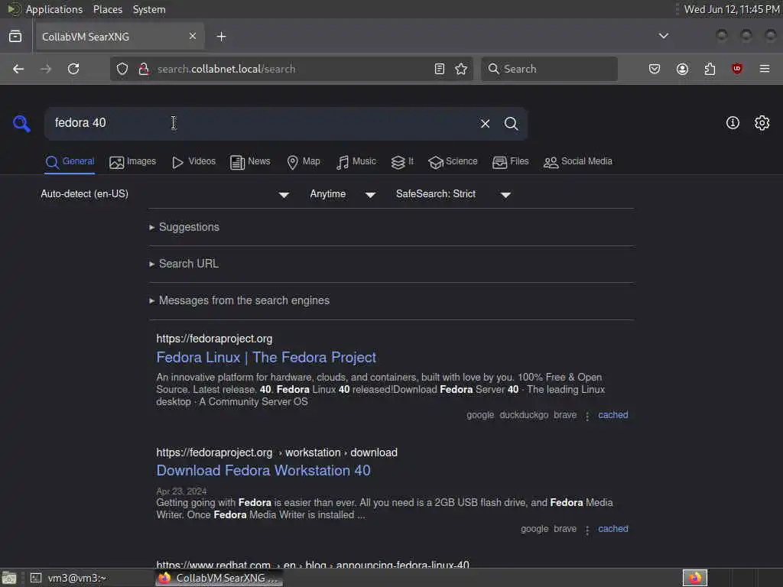Click the clock Wed Jun 12, 11:45 PM
The image size is (783, 587).
point(732,9)
